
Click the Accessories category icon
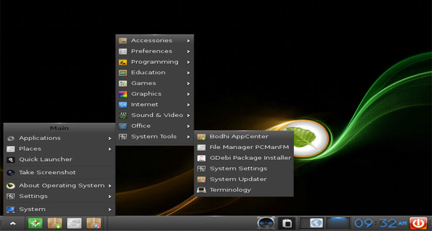[x=123, y=41]
